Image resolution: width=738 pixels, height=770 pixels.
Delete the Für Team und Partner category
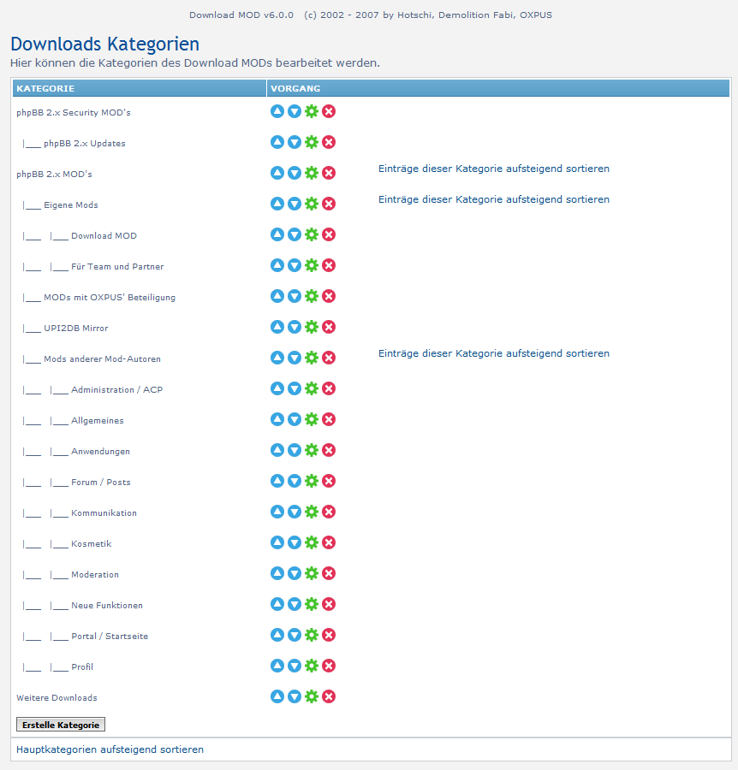pos(329,265)
